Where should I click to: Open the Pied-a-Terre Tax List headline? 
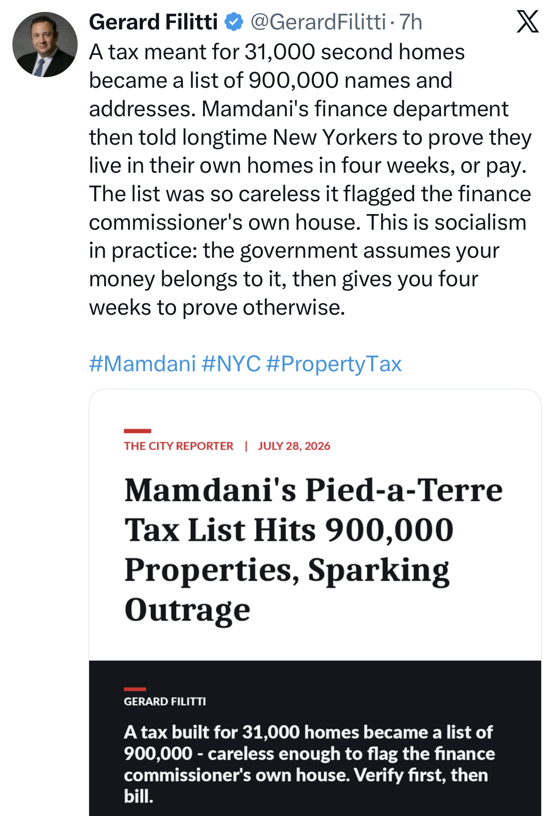pos(314,550)
